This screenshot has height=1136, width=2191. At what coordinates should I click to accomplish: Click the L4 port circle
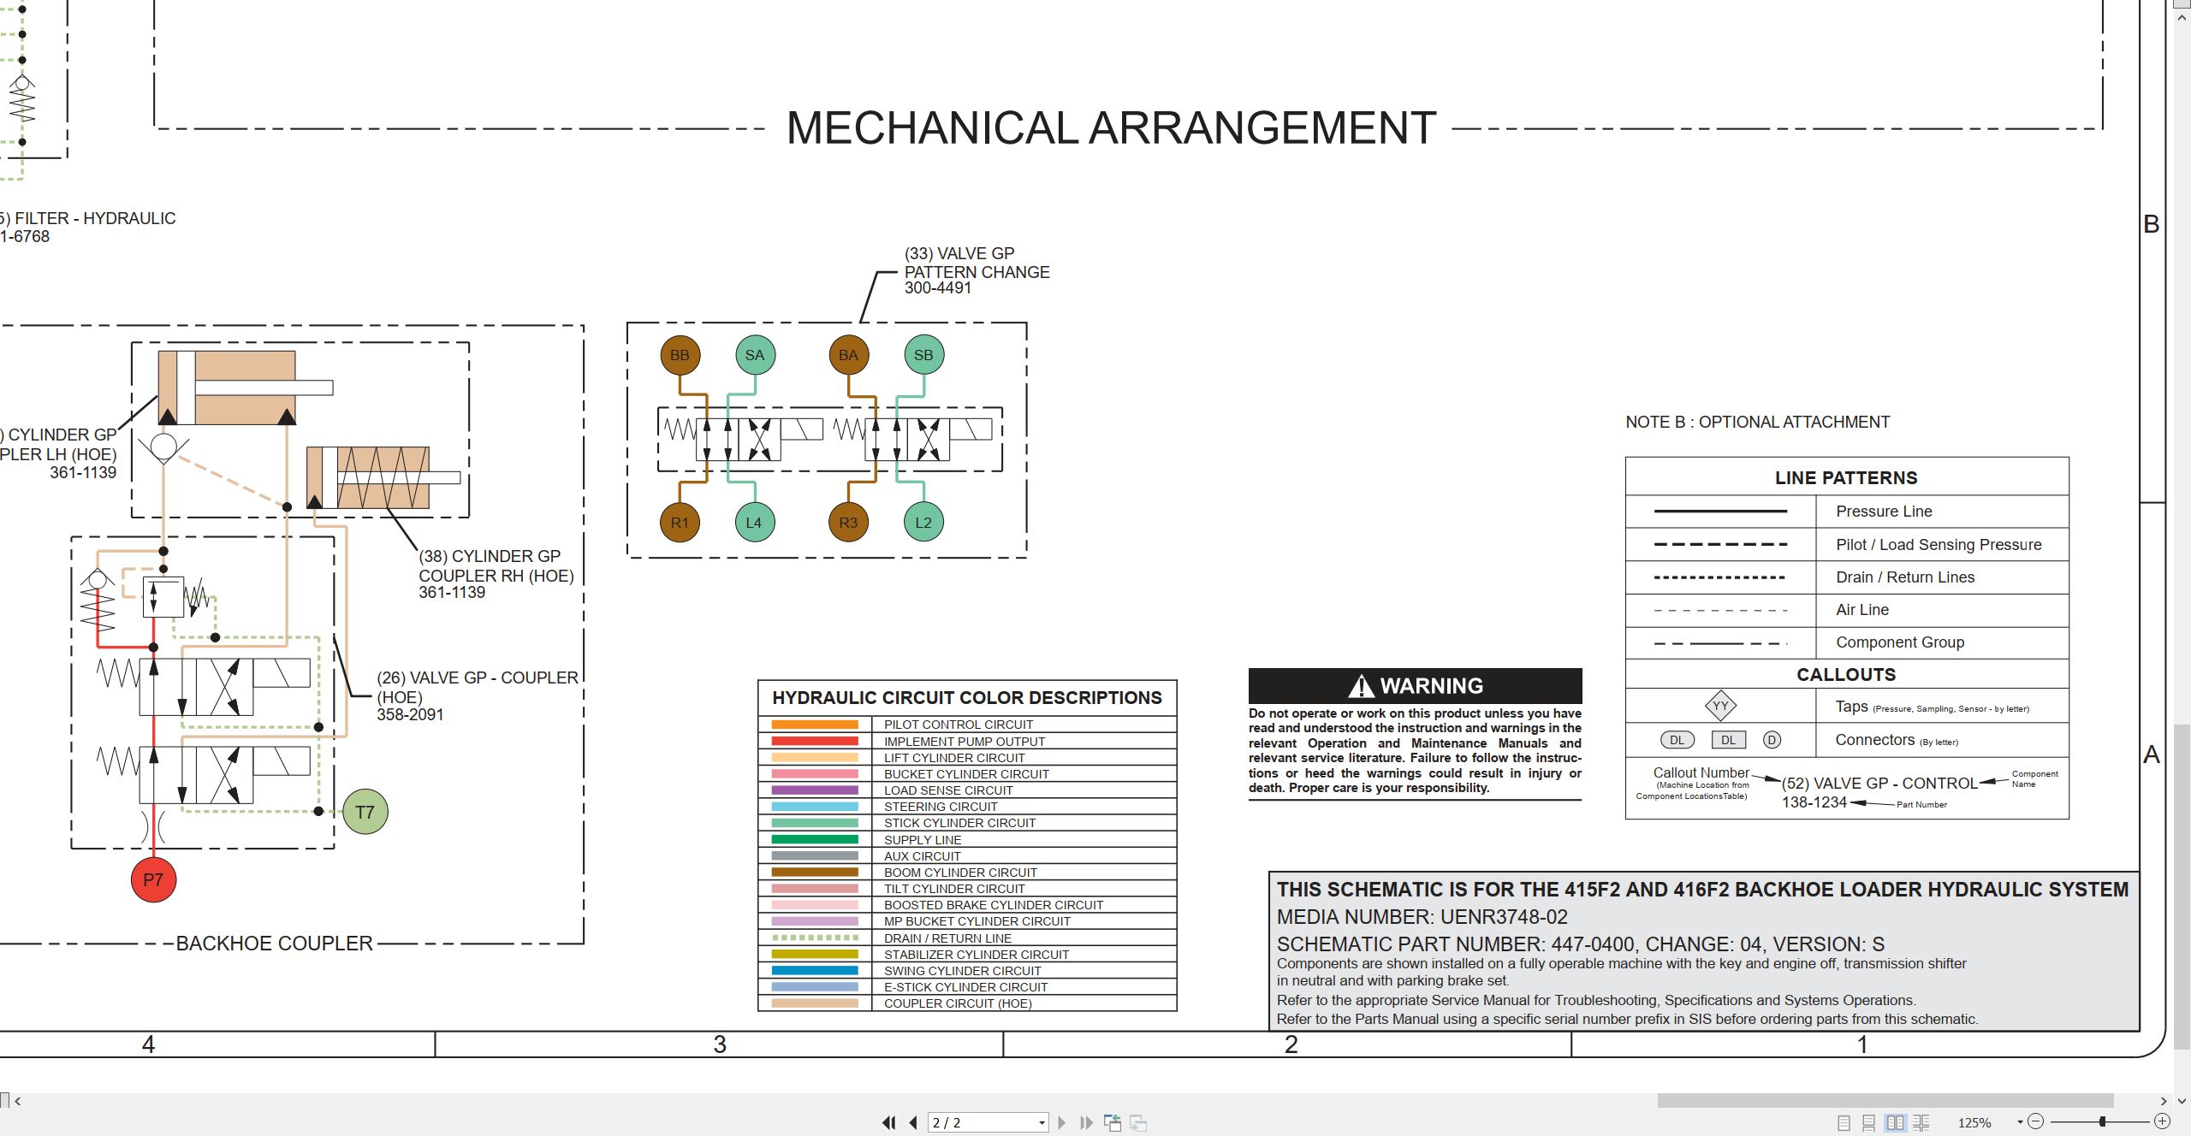tap(754, 522)
